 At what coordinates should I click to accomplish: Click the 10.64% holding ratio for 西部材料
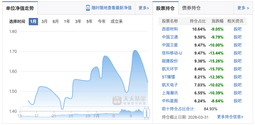pyautogui.click(x=199, y=29)
